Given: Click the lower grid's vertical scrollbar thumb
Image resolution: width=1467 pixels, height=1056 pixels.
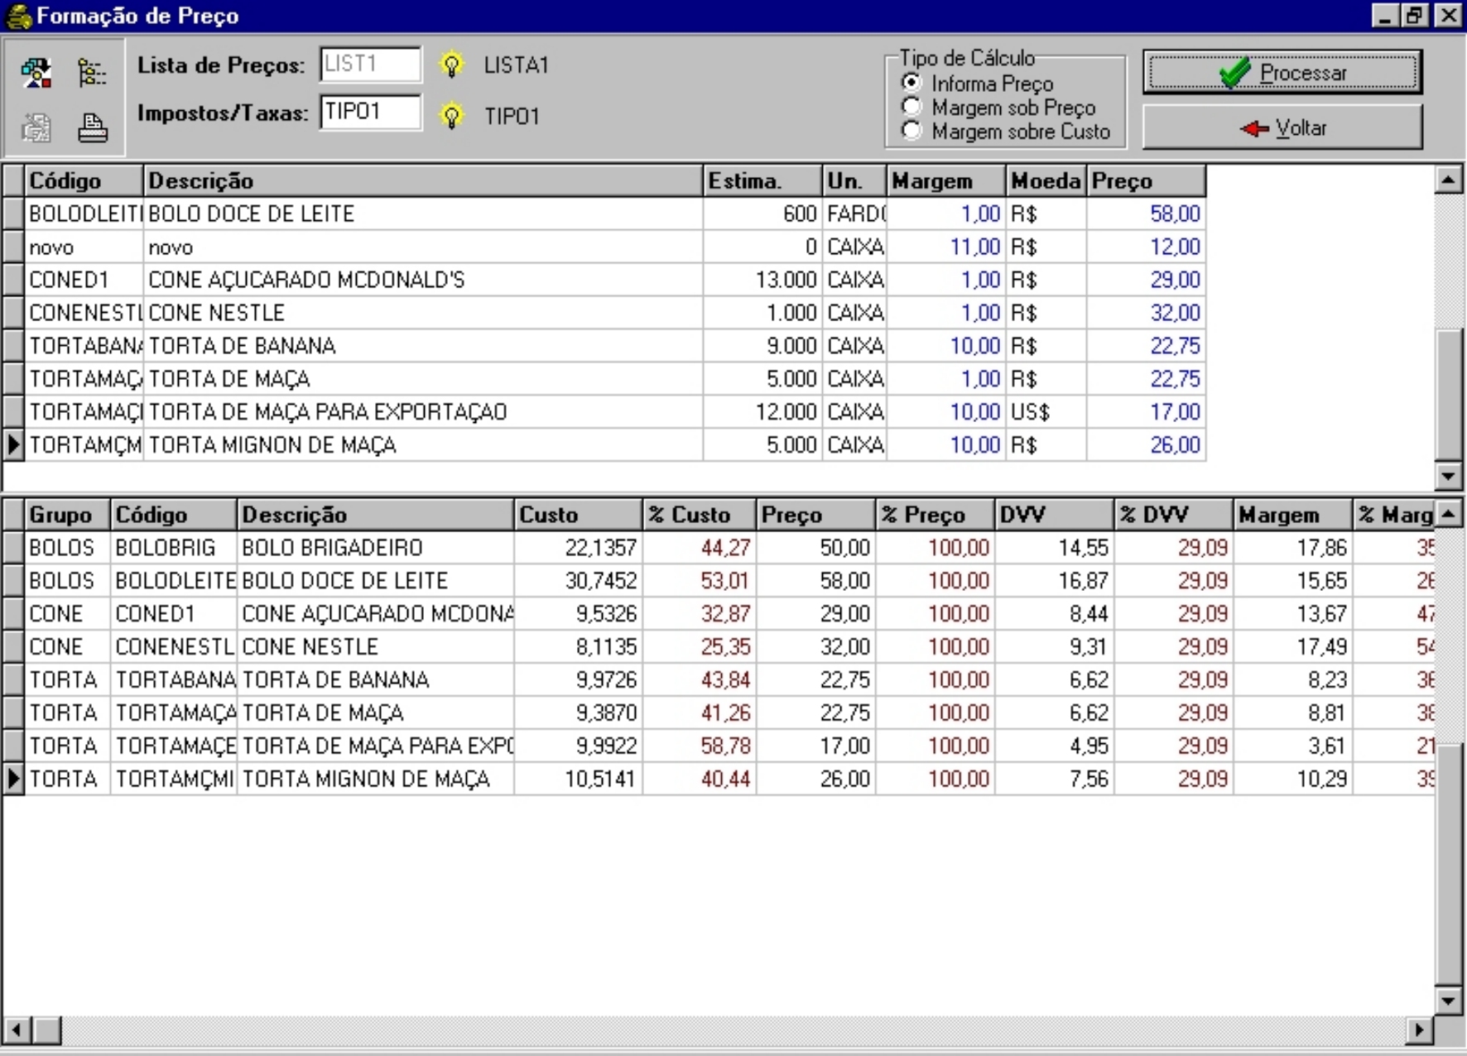Looking at the screenshot, I should click(x=1448, y=862).
